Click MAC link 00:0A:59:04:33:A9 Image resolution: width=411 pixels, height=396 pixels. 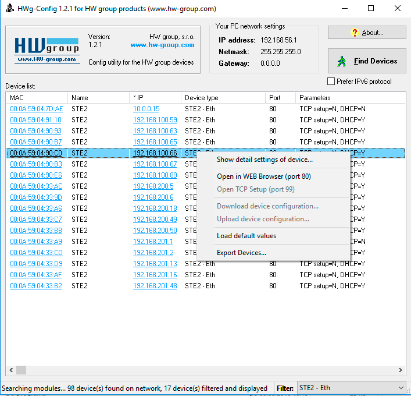[x=36, y=241]
